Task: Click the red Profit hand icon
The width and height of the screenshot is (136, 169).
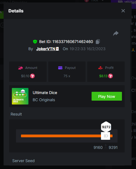Action: pos(100,68)
